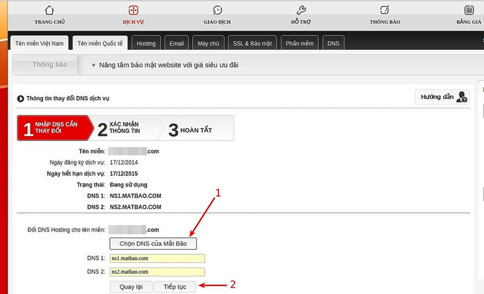Screen dimensions: 484x294
Task: Select the Tên miền Quốc tế tab
Action: [100, 44]
